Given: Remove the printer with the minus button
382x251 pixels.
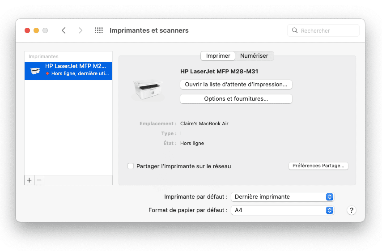Looking at the screenshot, I should 39,180.
